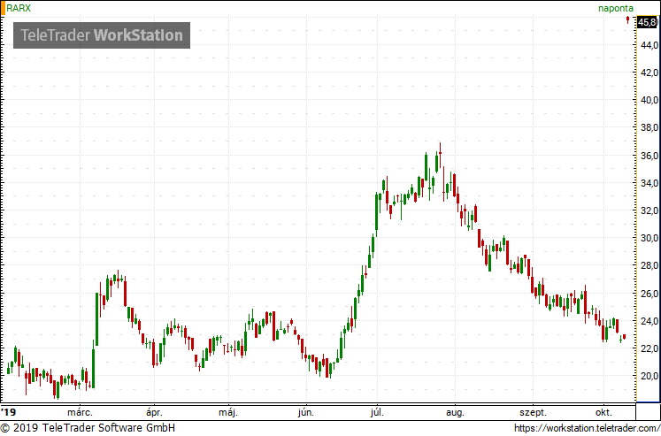The width and height of the screenshot is (661, 436).
Task: Click the '19 year label on time axis
Action: pyautogui.click(x=8, y=412)
